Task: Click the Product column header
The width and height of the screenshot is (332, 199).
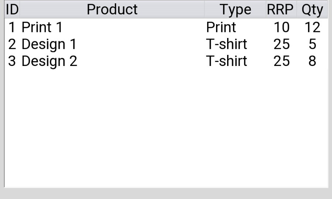Action: [x=112, y=10]
